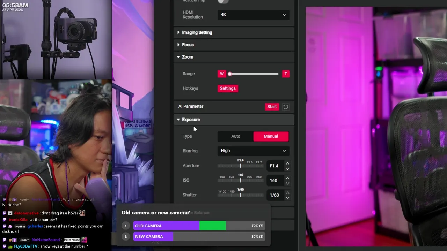Viewport: 447px width, 251px height.
Task: Decrease the Aperture value with down arrow
Action: point(287,169)
